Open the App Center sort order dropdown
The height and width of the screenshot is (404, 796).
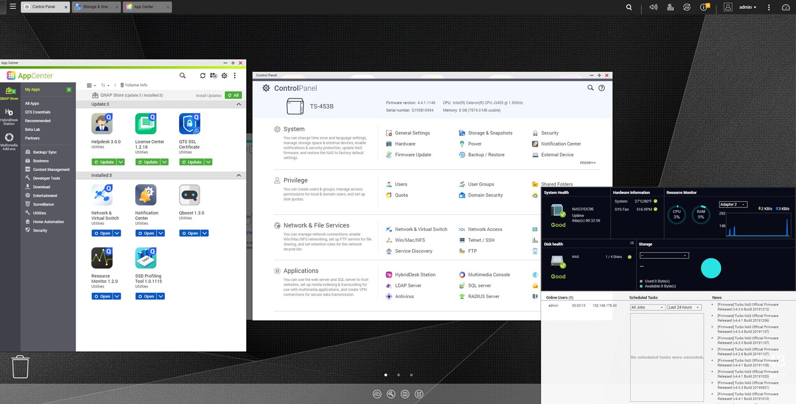click(105, 85)
